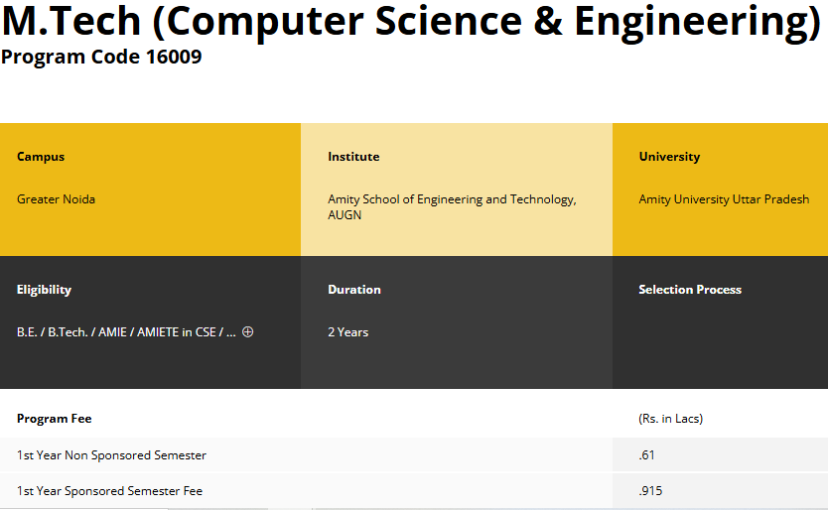Click the Program Code 16009 text

coord(101,57)
